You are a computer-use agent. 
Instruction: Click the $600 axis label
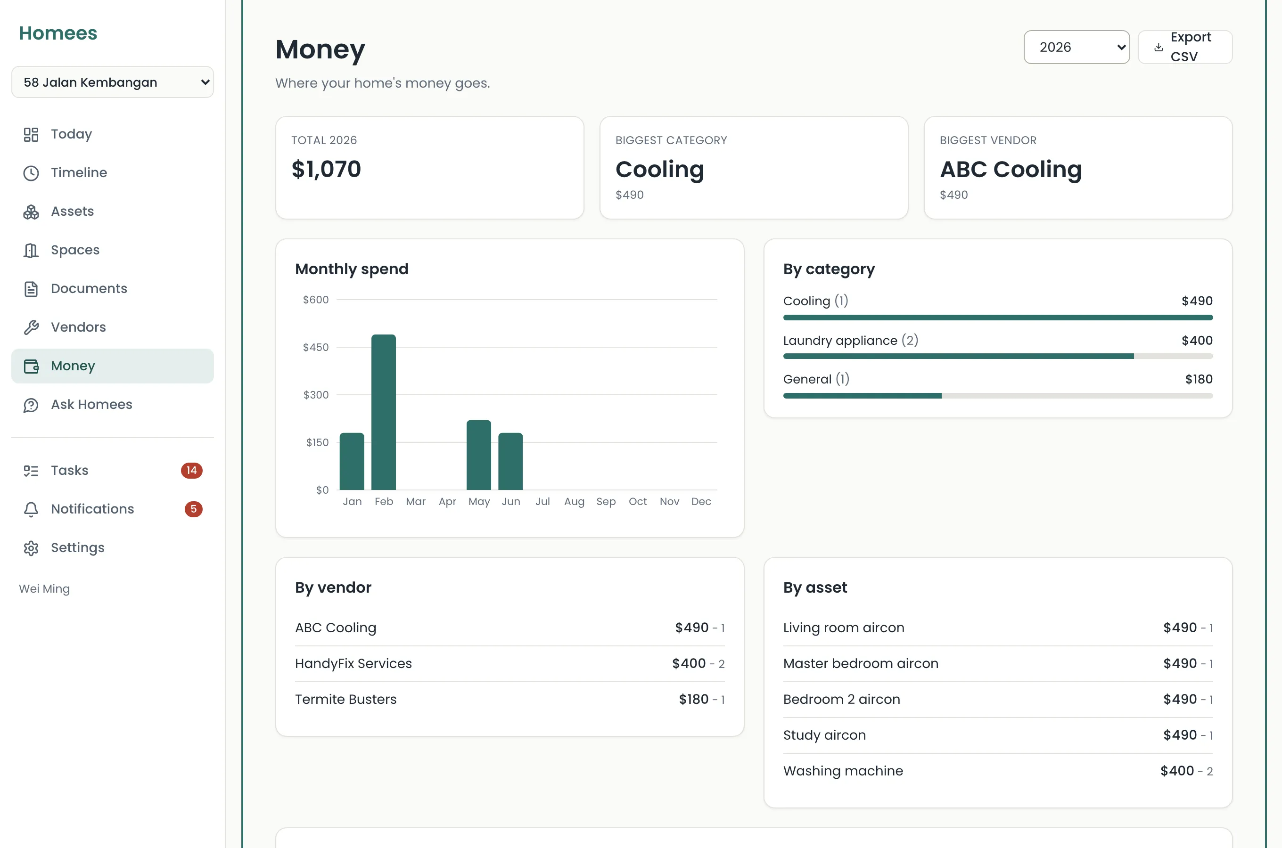pyautogui.click(x=315, y=300)
